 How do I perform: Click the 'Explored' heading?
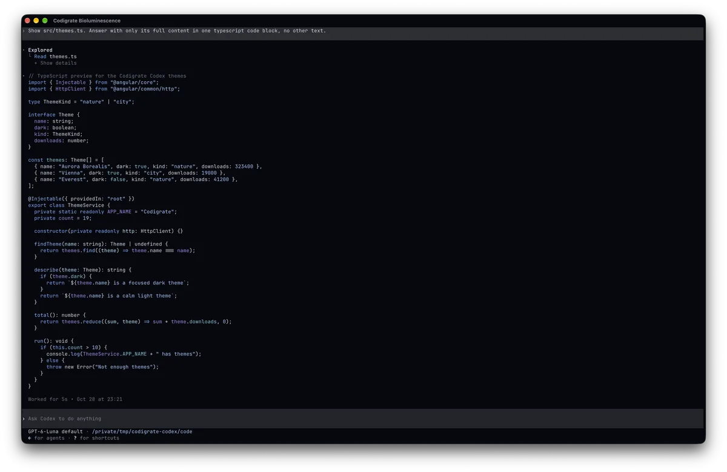click(x=40, y=50)
